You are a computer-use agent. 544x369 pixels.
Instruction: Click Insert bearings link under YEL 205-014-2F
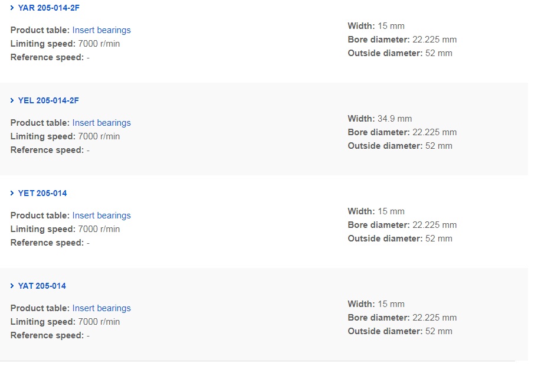pos(101,123)
